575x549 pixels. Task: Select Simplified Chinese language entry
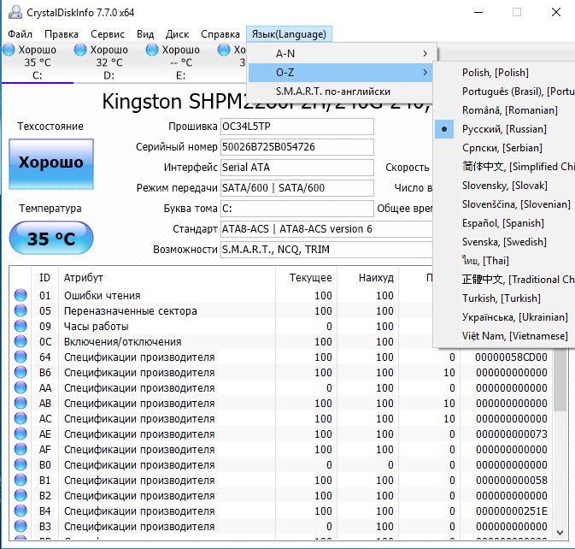coord(505,167)
